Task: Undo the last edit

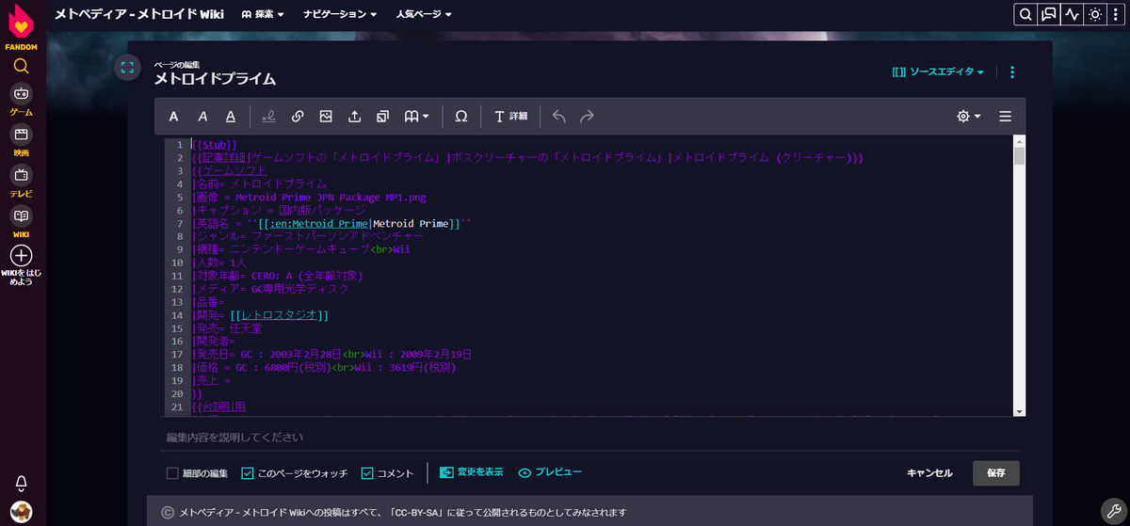Action: pos(558,117)
